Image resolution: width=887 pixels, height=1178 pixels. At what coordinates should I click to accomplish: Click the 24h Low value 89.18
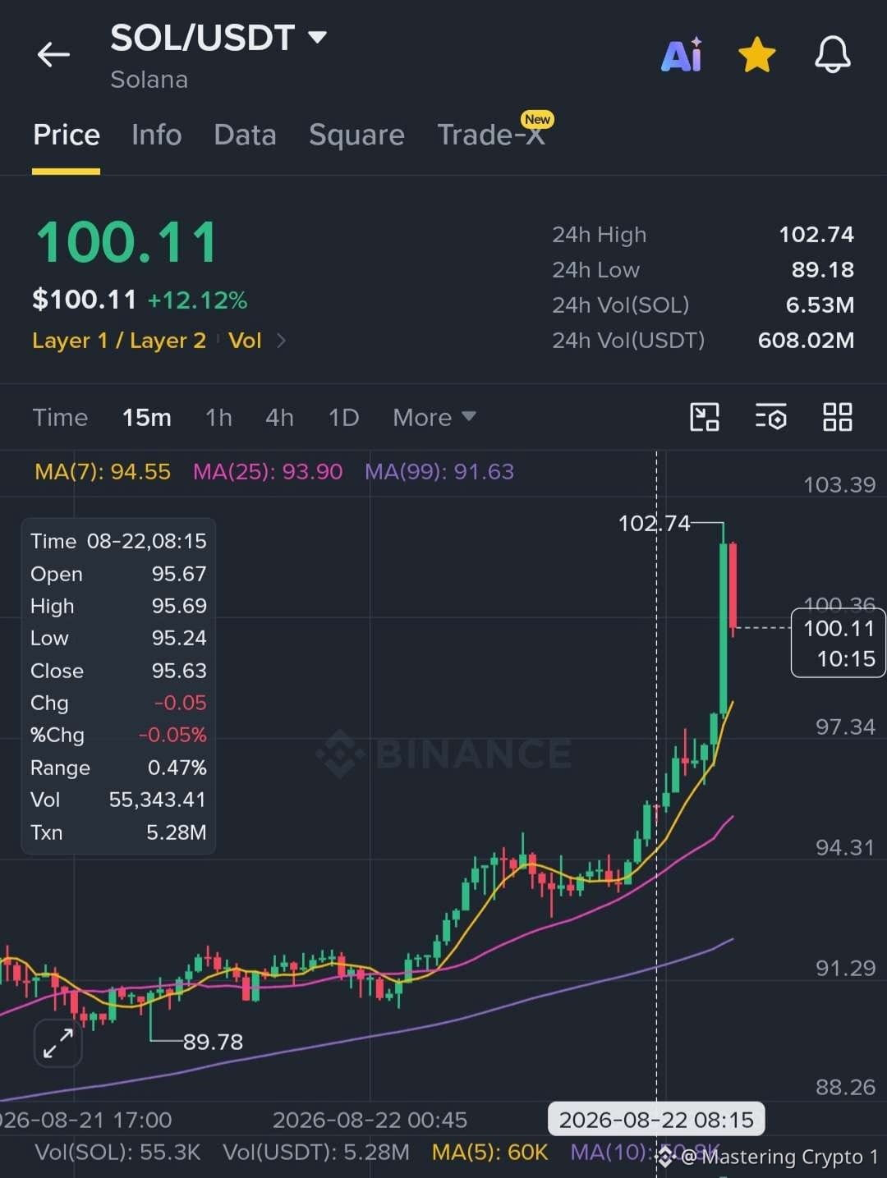pyautogui.click(x=823, y=270)
